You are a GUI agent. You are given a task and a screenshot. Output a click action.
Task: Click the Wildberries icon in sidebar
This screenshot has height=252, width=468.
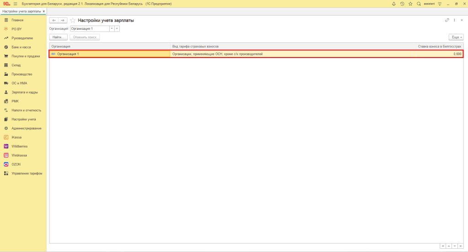click(6, 146)
